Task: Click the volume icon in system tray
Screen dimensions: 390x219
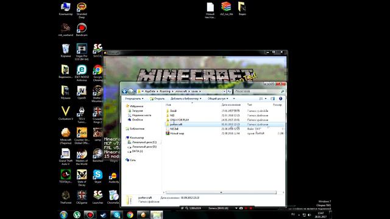Action: [x=309, y=215]
